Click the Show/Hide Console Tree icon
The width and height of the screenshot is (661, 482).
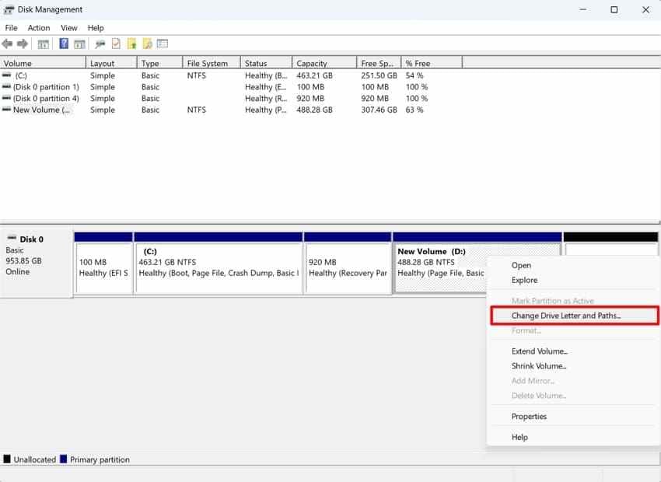point(43,44)
